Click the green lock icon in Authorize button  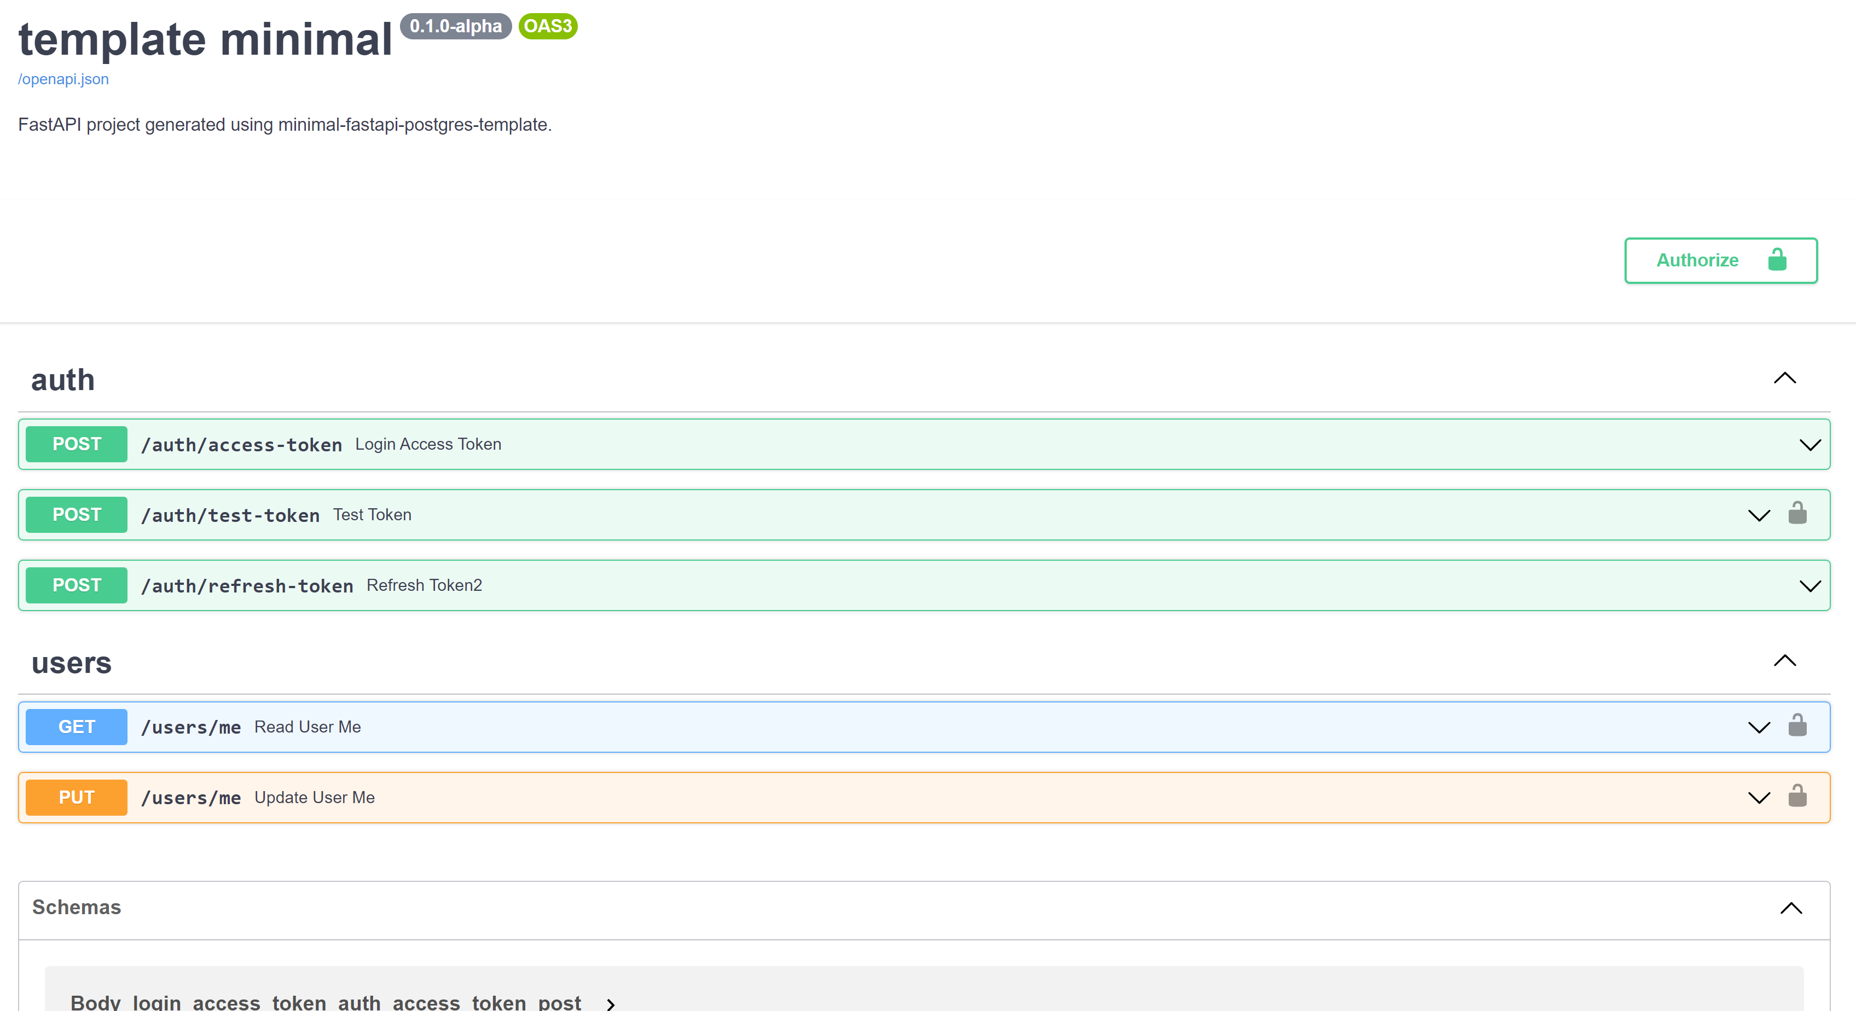pos(1777,259)
